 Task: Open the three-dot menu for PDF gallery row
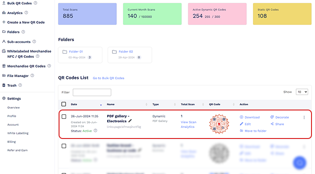(x=304, y=117)
